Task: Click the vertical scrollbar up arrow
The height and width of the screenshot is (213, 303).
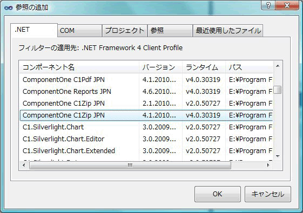Action: [x=278, y=66]
